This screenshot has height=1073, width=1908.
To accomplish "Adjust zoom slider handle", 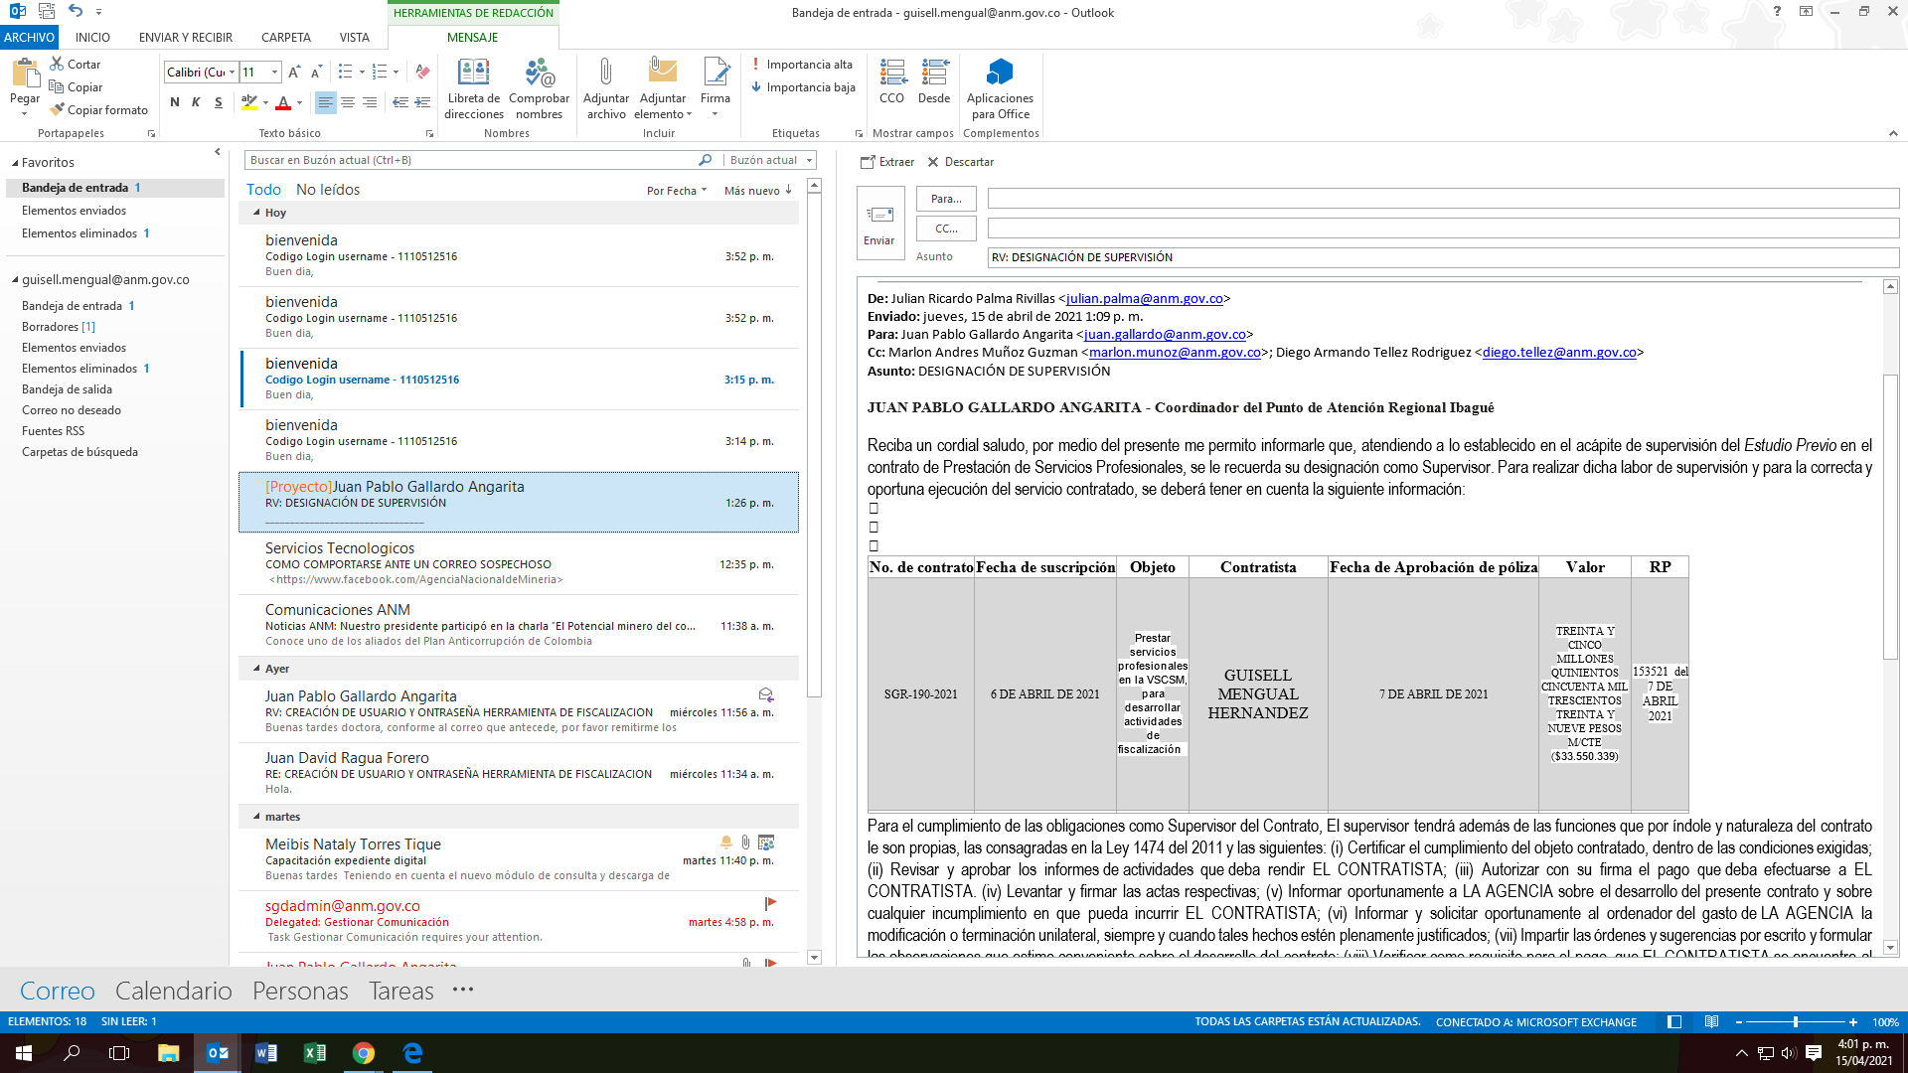I will coord(1795,1021).
